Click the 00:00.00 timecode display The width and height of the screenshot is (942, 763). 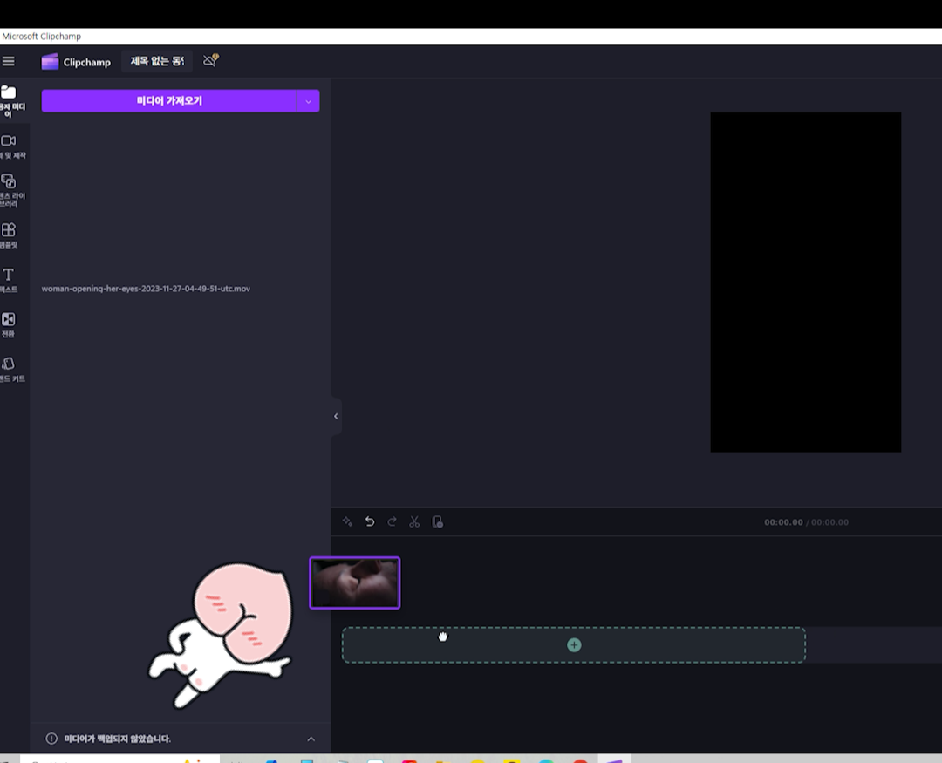click(x=783, y=522)
